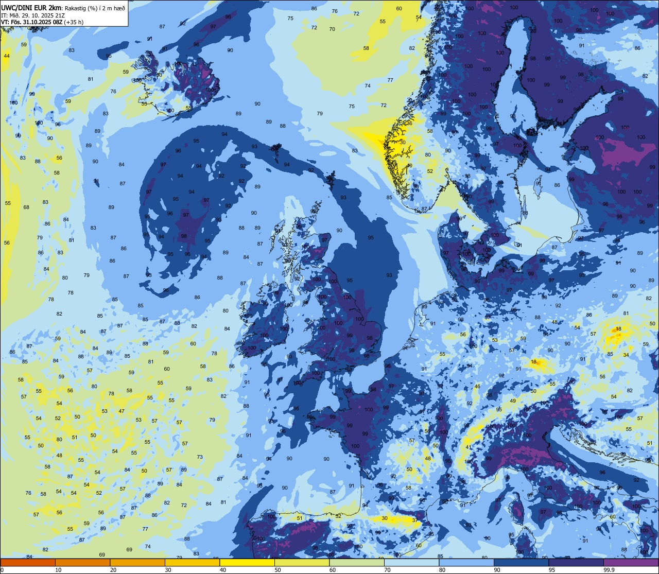Click the title 'UWC/DINI EUR 2km' text

click(x=31, y=8)
